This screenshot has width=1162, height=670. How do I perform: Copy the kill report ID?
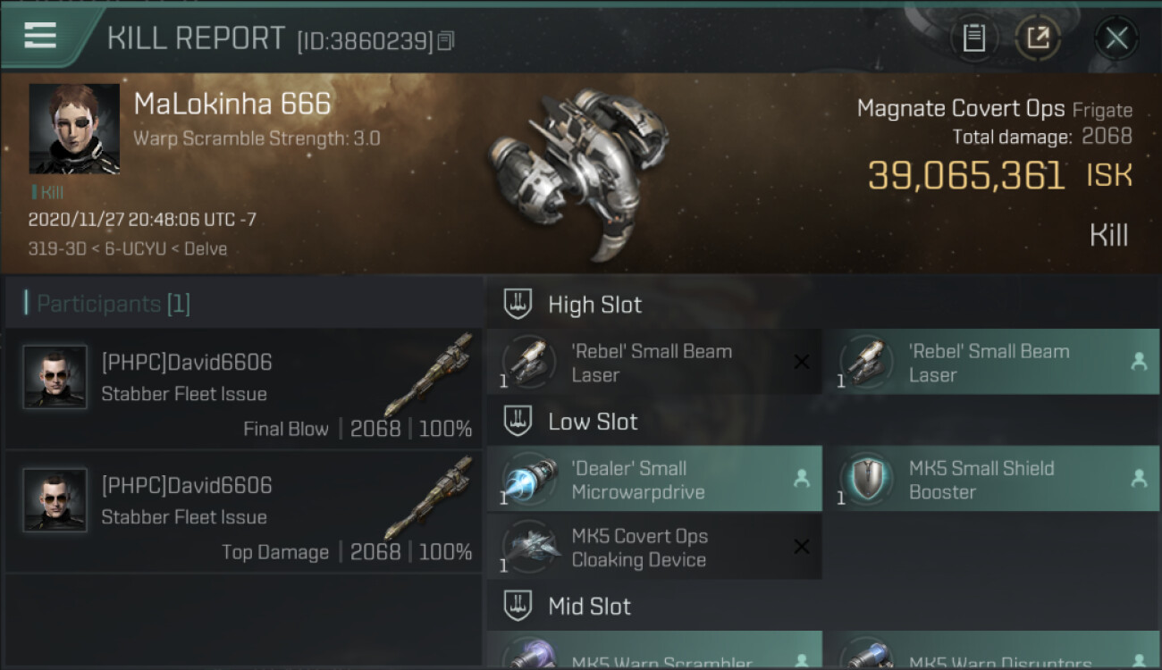446,40
